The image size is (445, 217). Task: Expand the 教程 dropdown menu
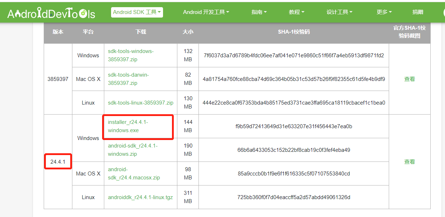[297, 12]
